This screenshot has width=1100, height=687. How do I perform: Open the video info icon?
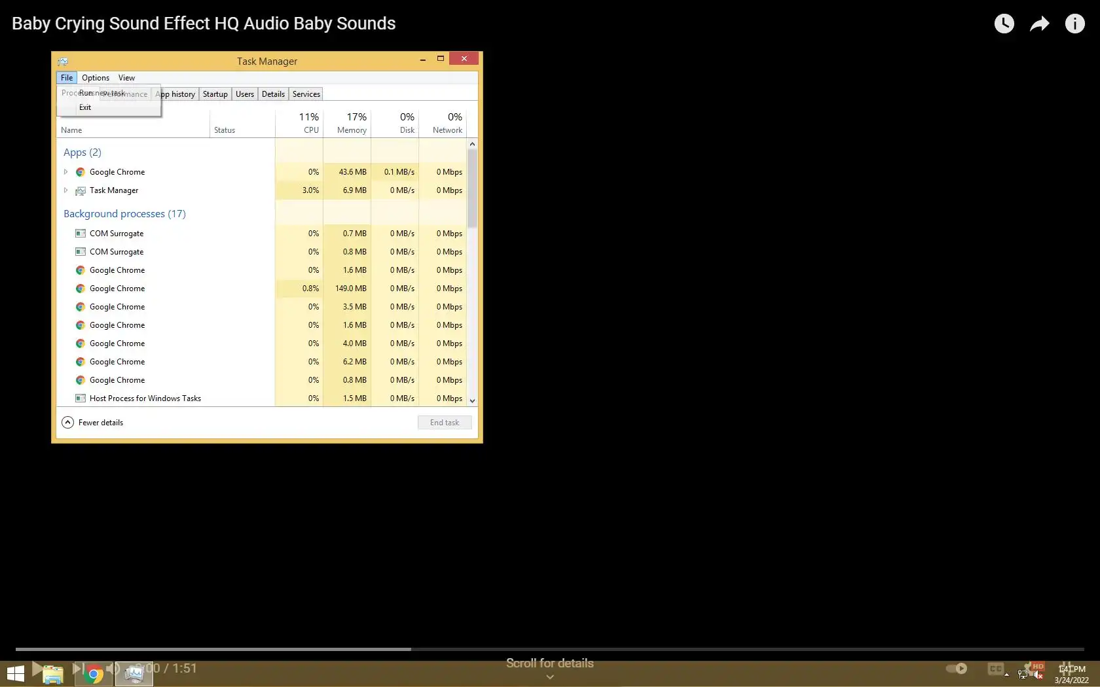pyautogui.click(x=1074, y=24)
